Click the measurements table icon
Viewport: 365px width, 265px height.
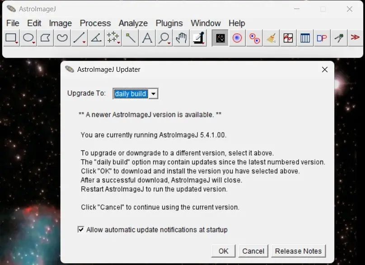305,38
